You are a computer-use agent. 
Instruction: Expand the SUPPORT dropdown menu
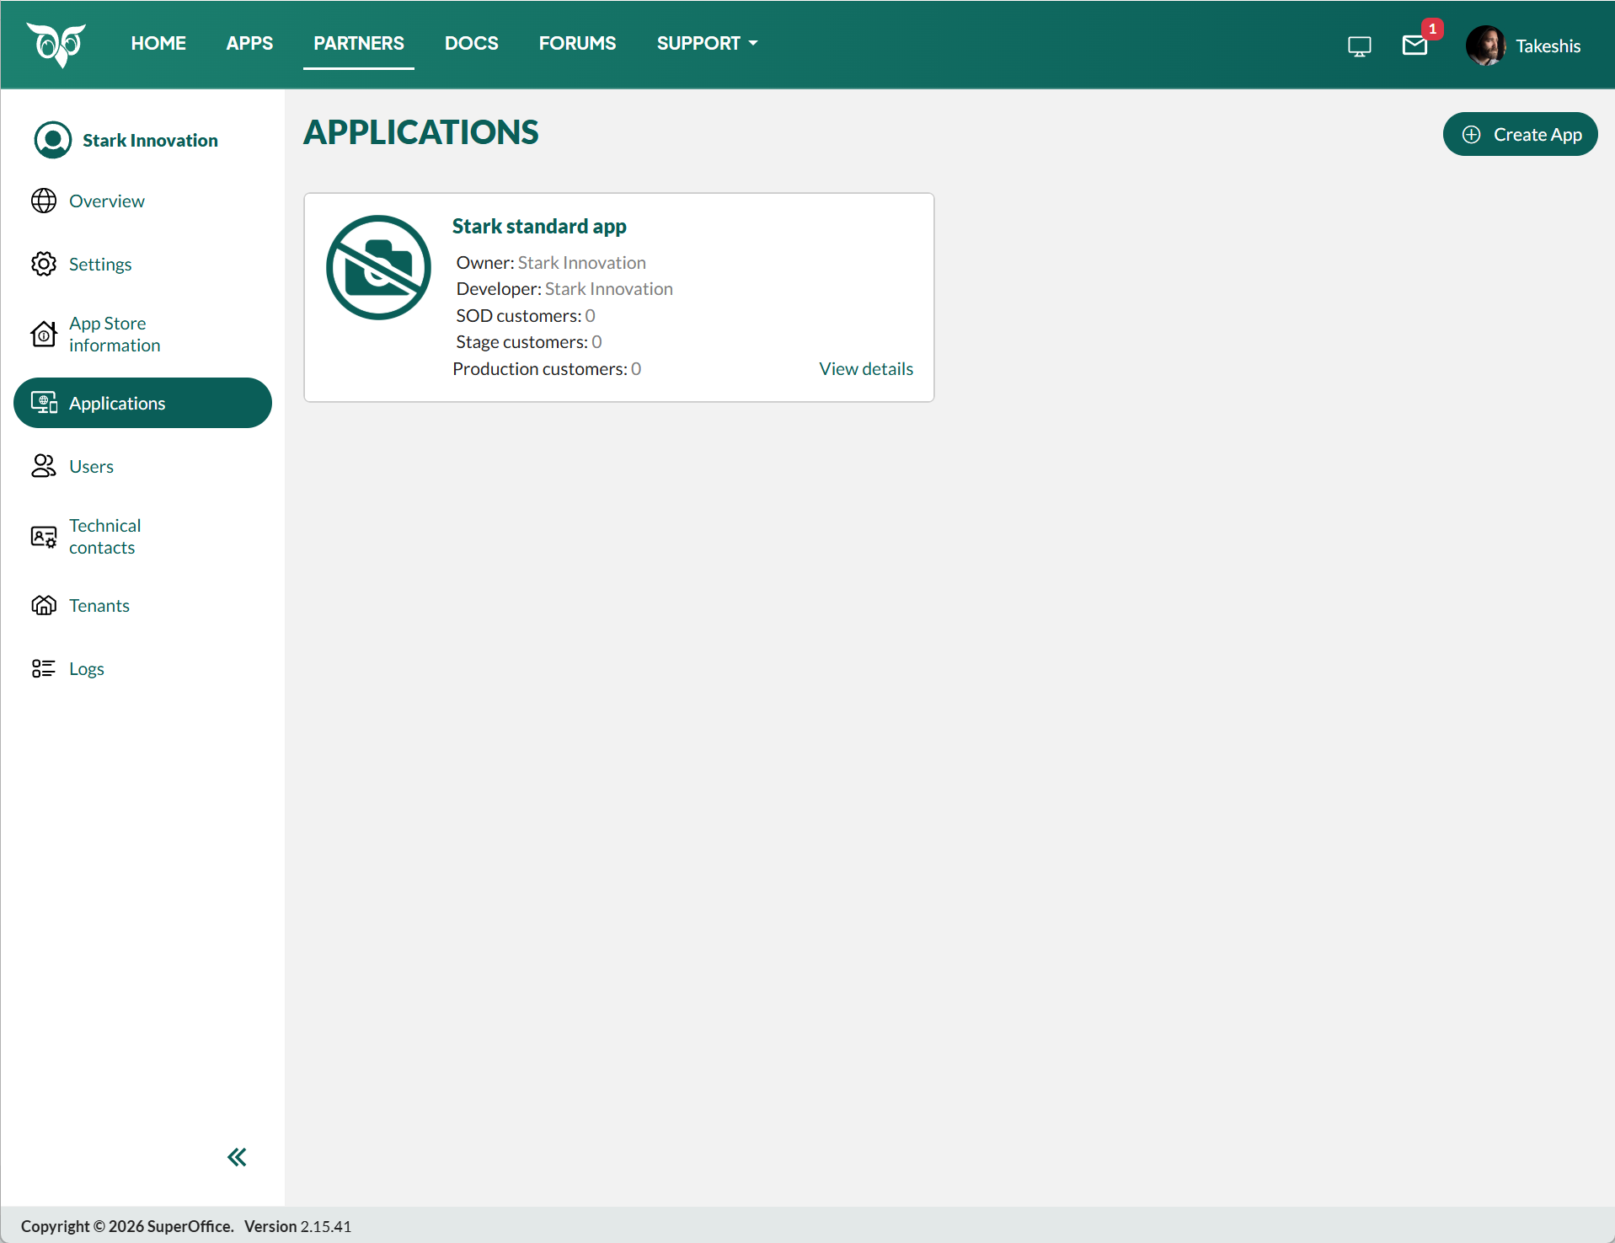tap(708, 43)
